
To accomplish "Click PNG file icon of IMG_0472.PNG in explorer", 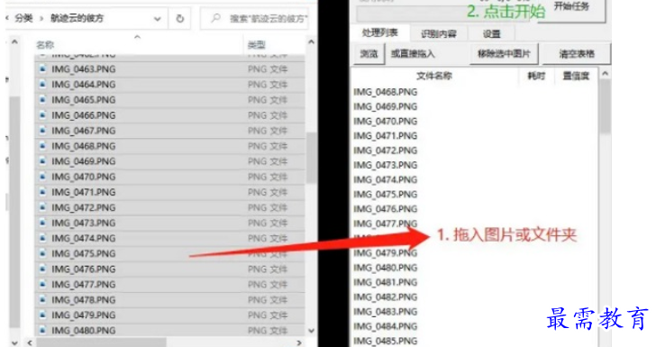I will click(42, 207).
